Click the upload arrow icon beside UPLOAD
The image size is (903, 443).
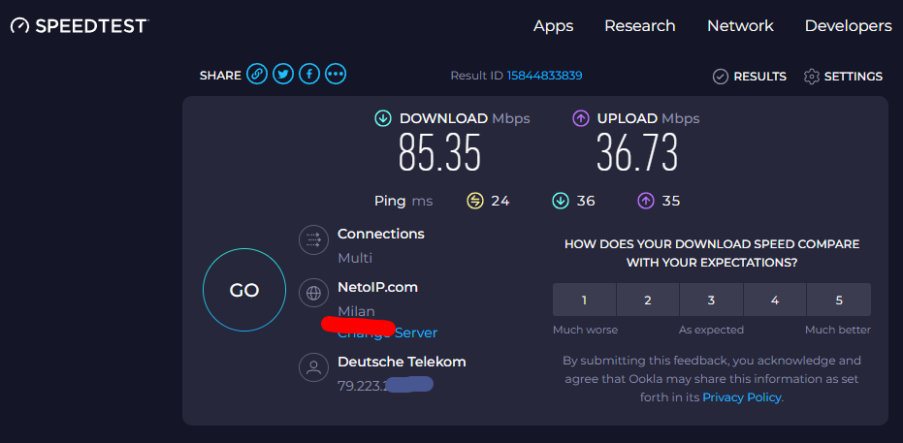580,118
